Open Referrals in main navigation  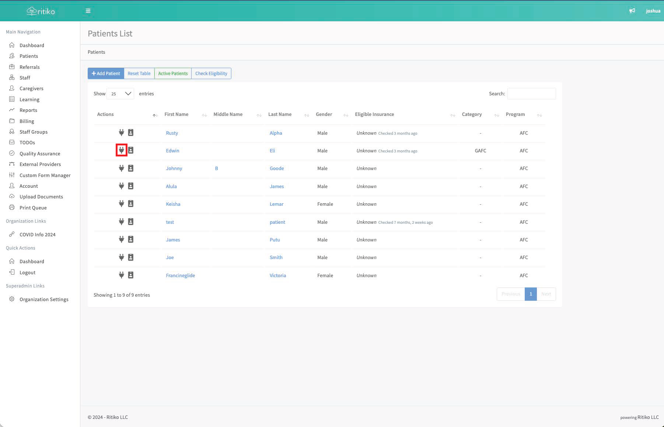[29, 67]
